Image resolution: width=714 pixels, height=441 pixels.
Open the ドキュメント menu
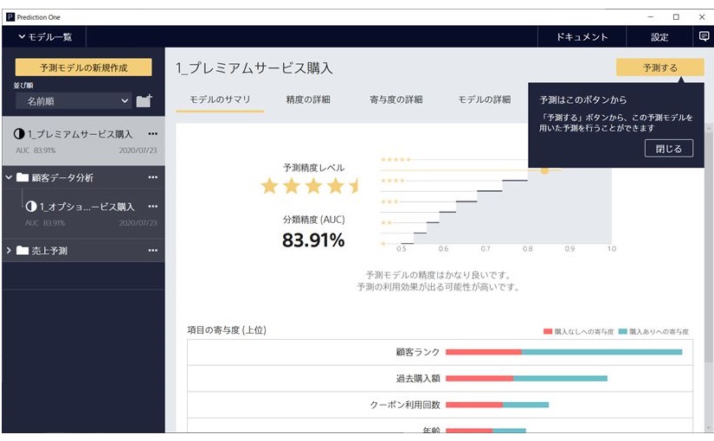582,37
